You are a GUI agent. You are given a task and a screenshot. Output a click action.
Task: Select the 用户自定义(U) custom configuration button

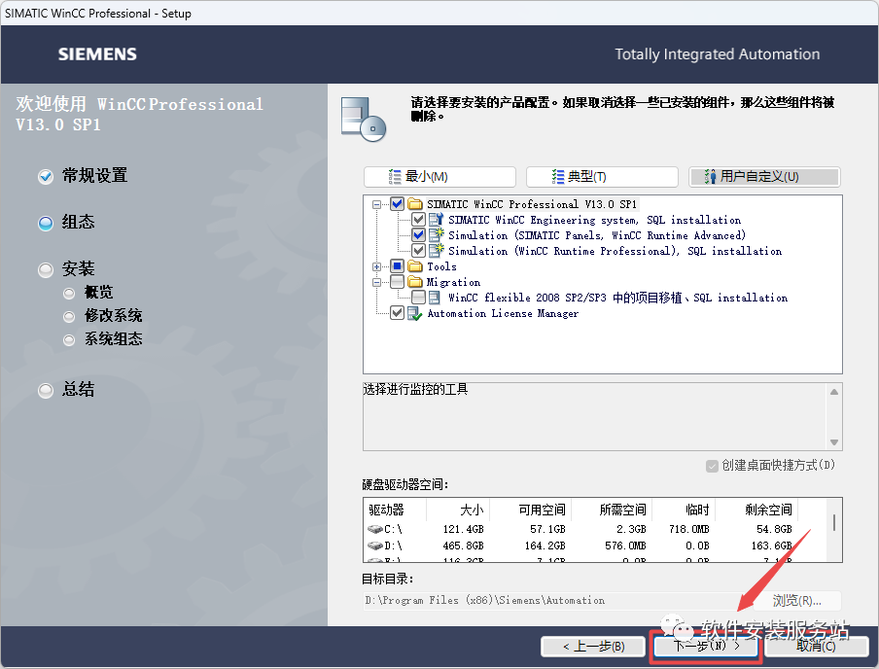pyautogui.click(x=764, y=177)
